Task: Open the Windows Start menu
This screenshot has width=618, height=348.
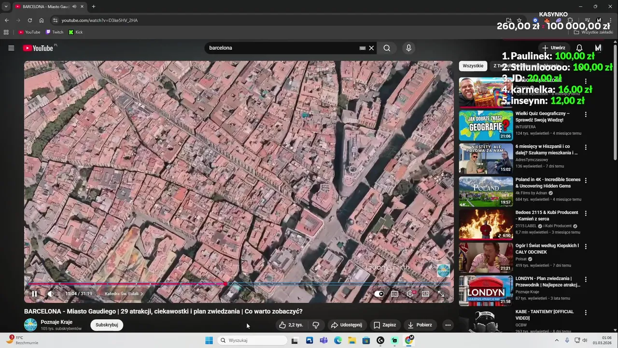Action: (x=209, y=340)
